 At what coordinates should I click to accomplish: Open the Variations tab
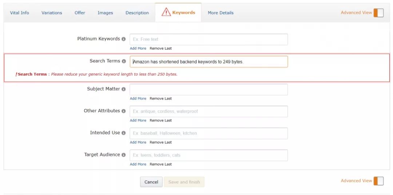52,13
